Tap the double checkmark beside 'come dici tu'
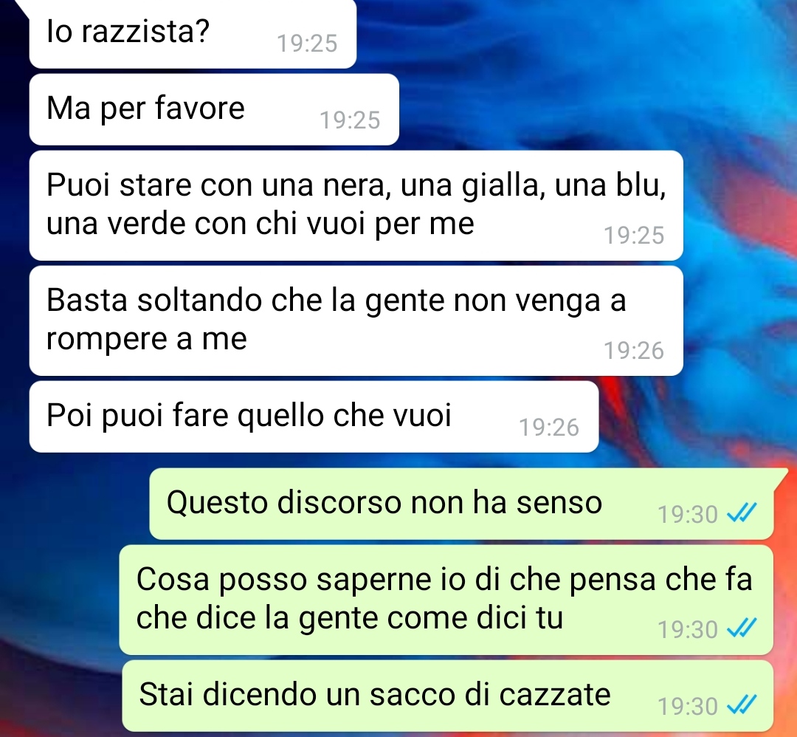 [x=742, y=628]
